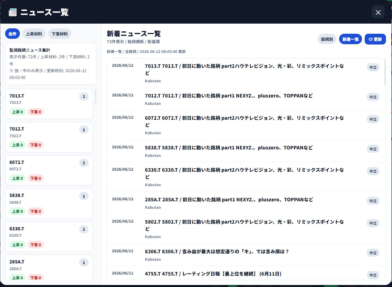This screenshot has height=287, width=392.
Task: Click 中立 tag on 285A.T news row
Action: click(x=373, y=201)
